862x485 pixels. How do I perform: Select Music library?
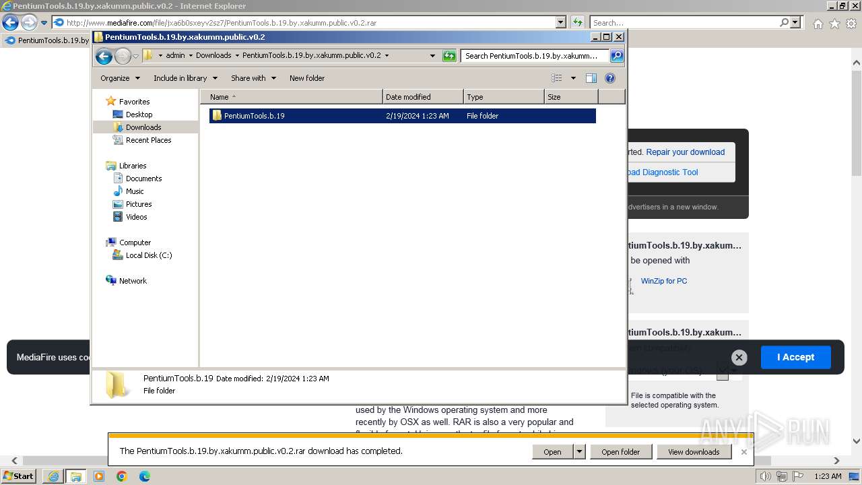coord(135,191)
